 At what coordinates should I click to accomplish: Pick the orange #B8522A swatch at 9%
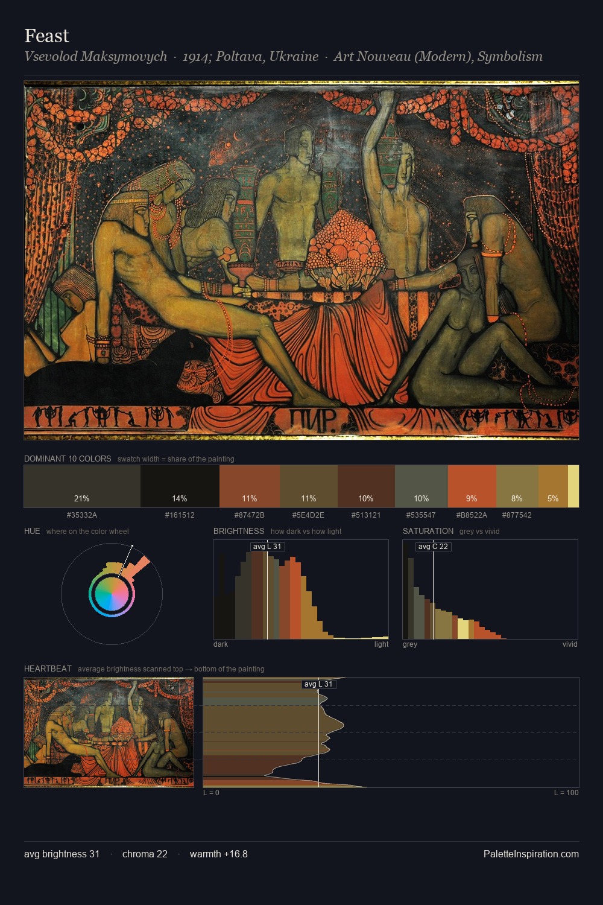coord(472,486)
